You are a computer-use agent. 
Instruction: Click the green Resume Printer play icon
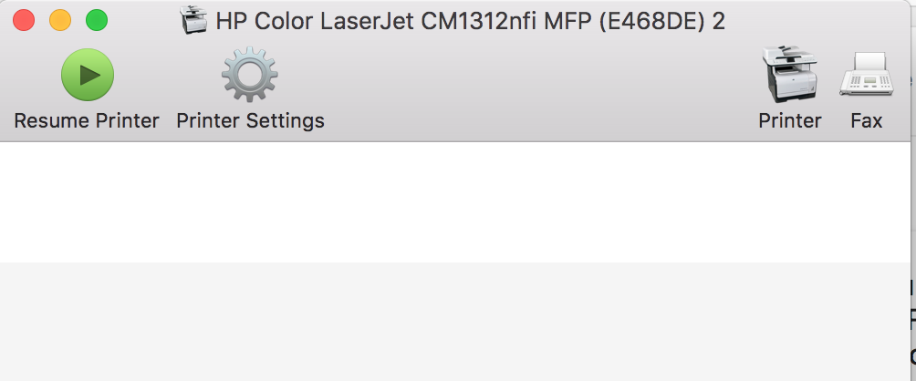(x=87, y=75)
